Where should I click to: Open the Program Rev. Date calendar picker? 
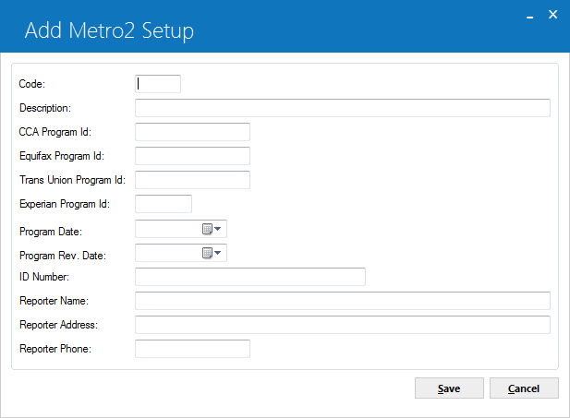(x=212, y=253)
